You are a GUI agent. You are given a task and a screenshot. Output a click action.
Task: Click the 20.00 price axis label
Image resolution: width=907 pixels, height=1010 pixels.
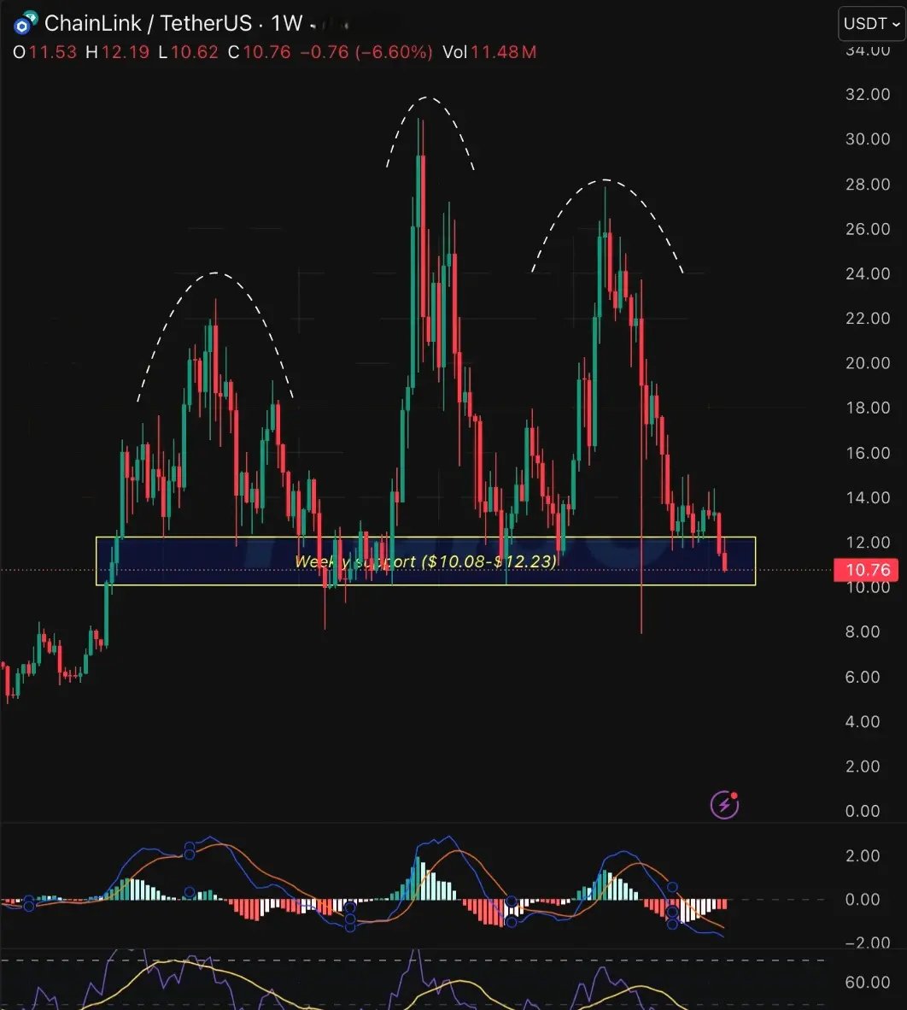867,362
